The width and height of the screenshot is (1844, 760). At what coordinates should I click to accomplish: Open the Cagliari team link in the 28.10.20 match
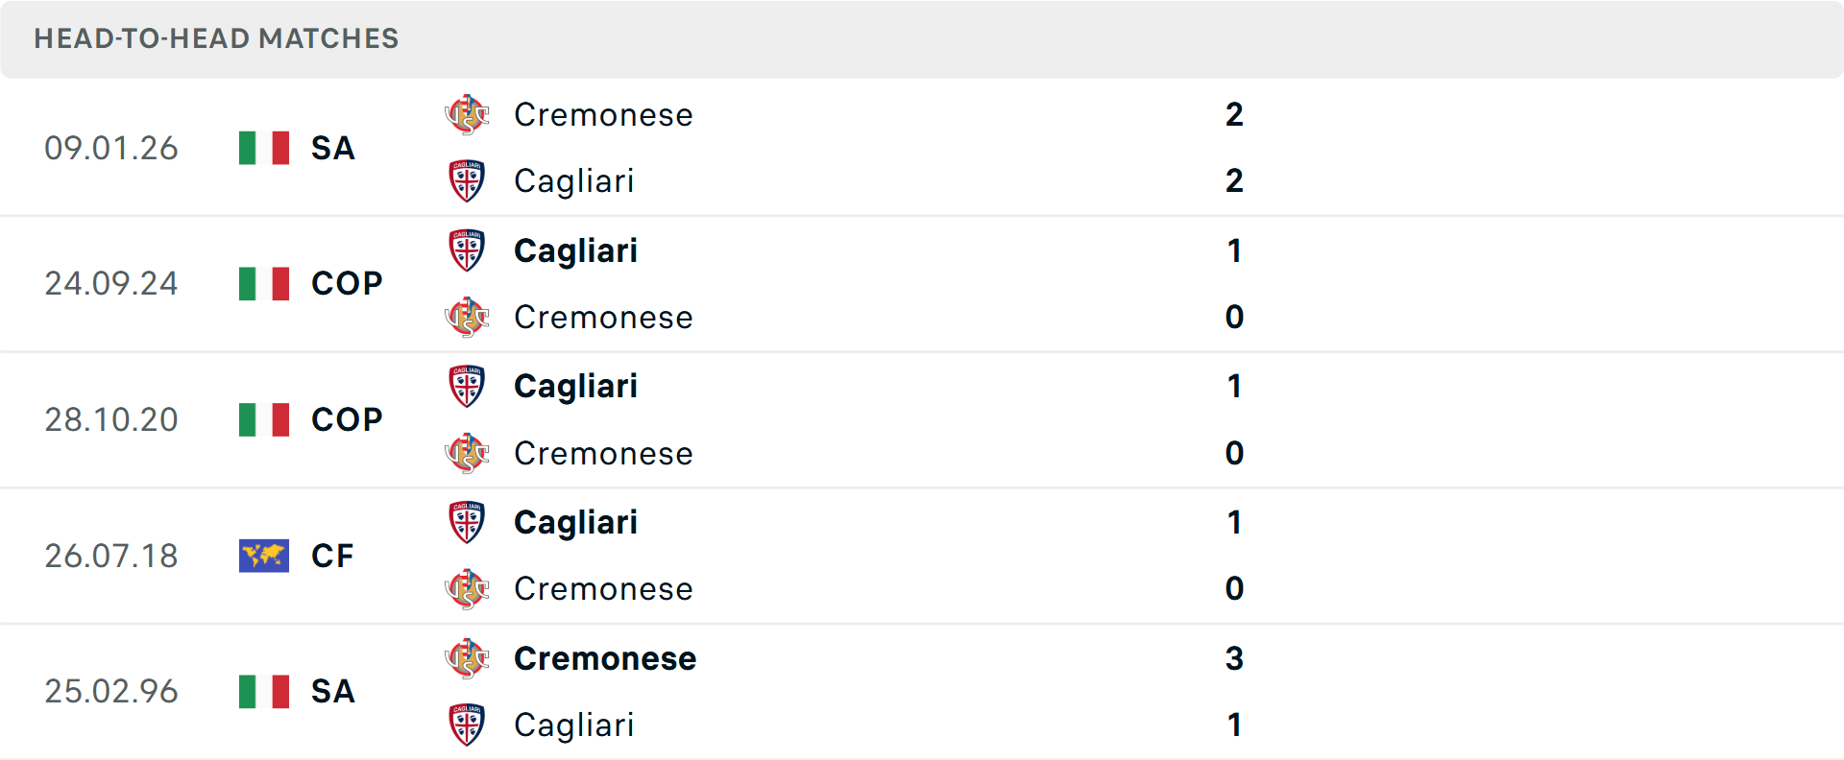(575, 386)
